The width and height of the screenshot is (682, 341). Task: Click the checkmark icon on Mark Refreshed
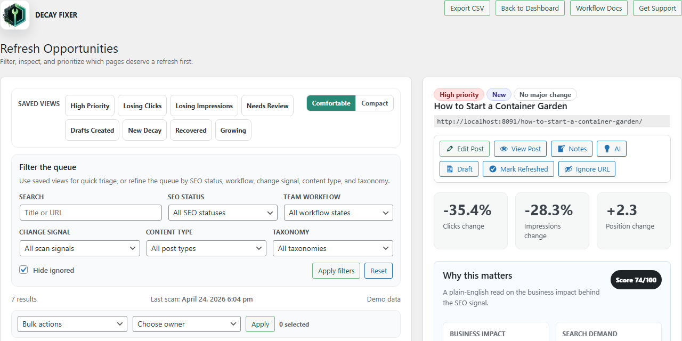(493, 169)
